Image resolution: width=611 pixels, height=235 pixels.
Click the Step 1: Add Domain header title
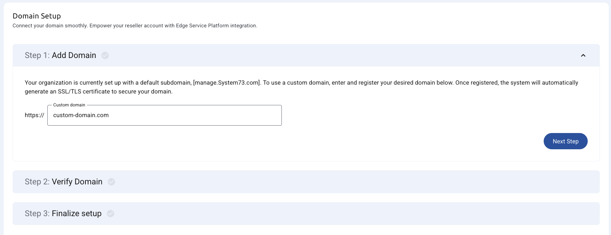60,55
